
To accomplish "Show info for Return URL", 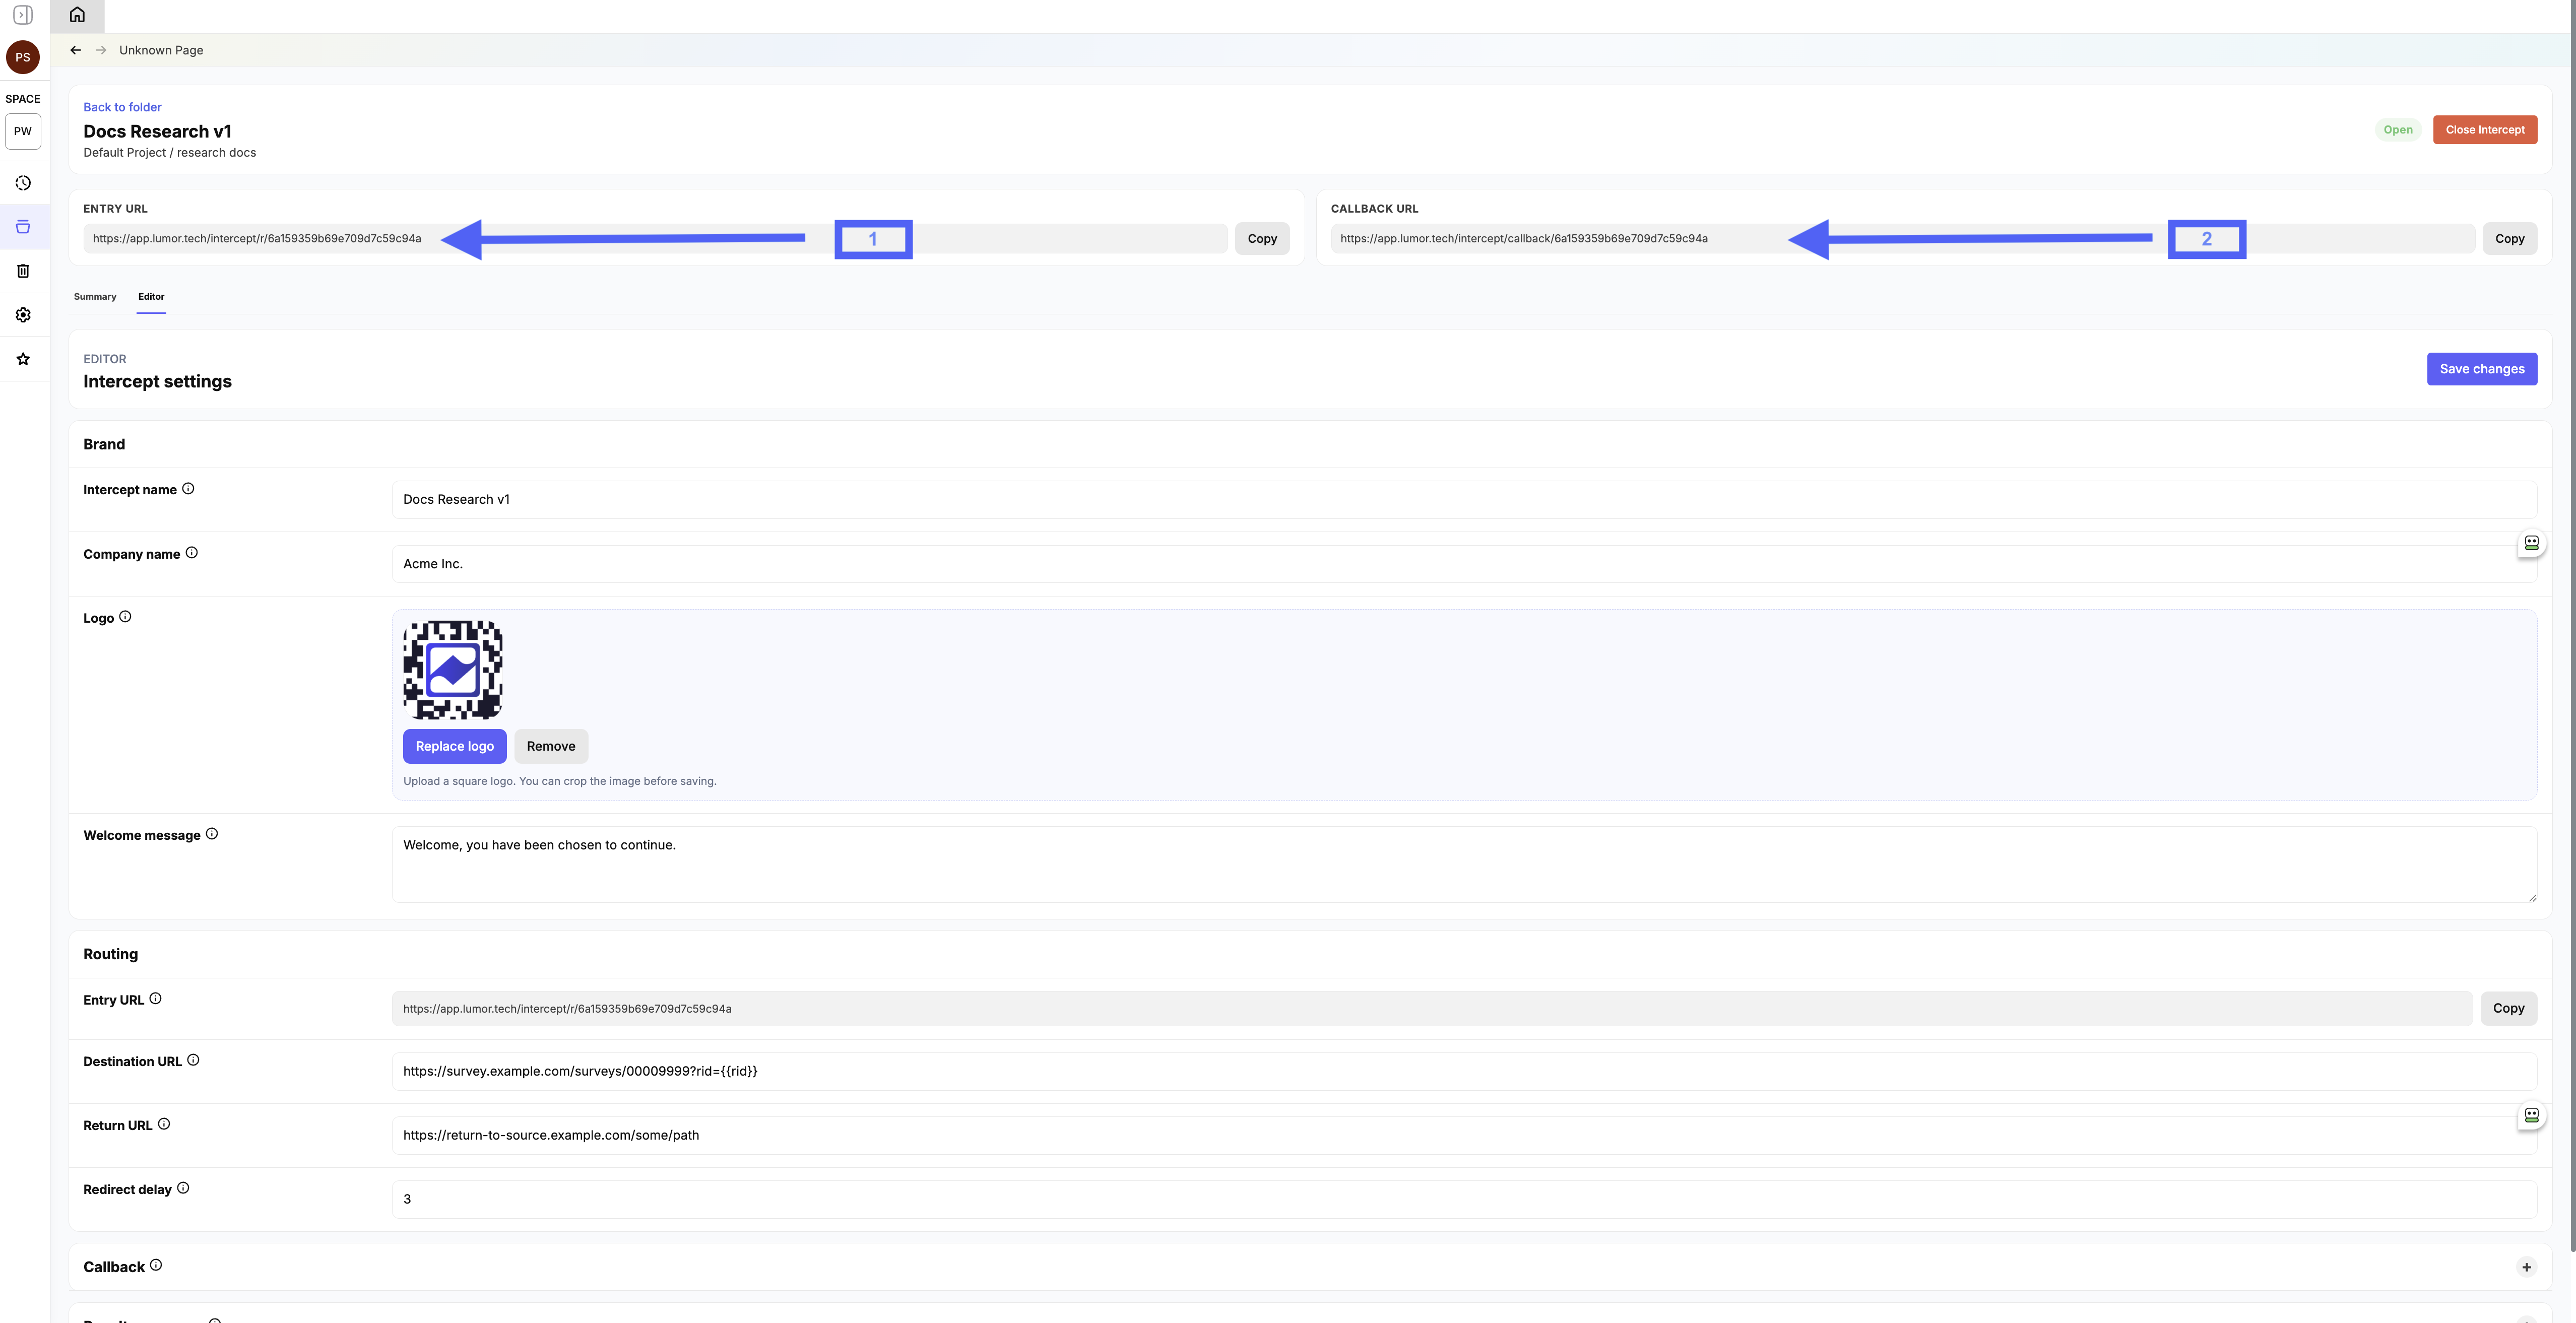I will (x=164, y=1124).
